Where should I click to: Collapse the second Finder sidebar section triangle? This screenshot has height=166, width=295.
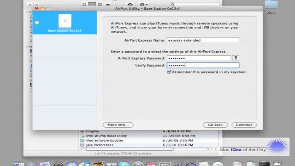(x=27, y=47)
